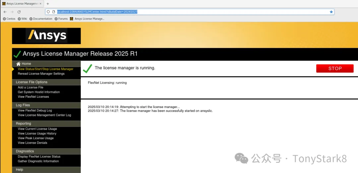The width and height of the screenshot is (358, 173).
Task: Bookmark page using the star icon
Action: (x=331, y=12)
